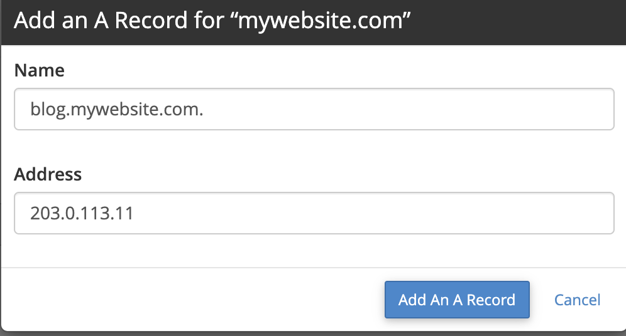Click the "Add An A Record" button
This screenshot has width=626, height=336.
(x=457, y=300)
